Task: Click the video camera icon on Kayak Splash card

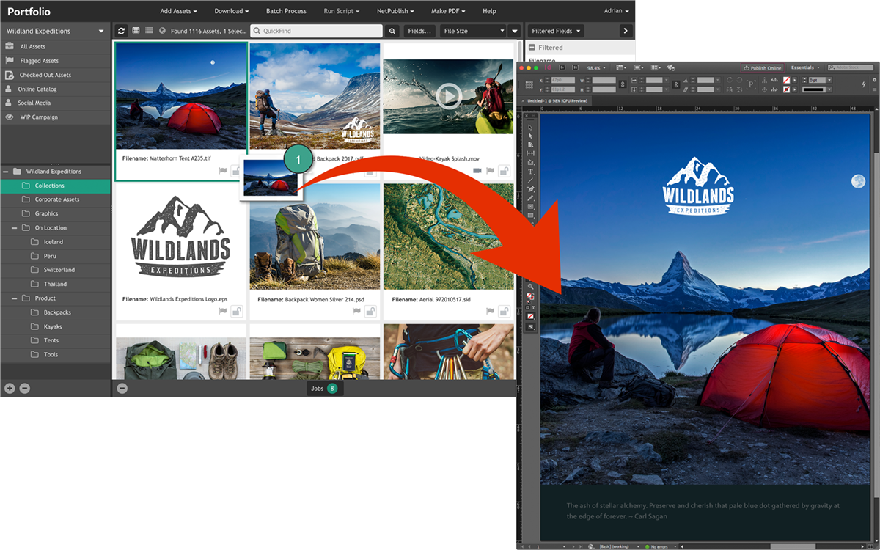Action: (477, 170)
